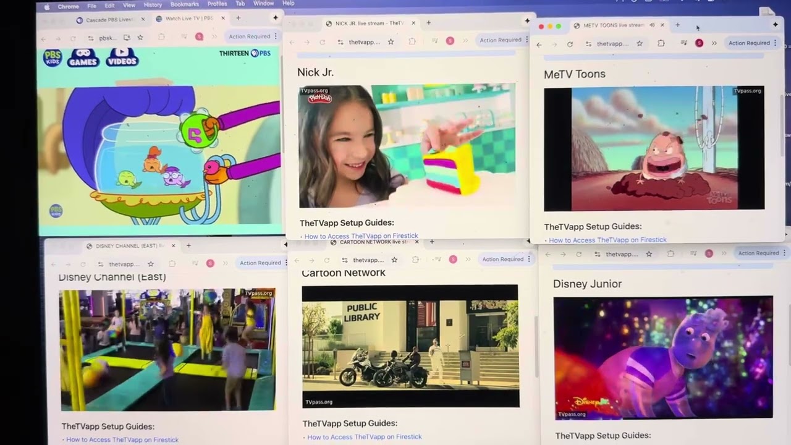Image resolution: width=791 pixels, height=445 pixels.
Task: Click the PBS Kids logo
Action: 52,58
